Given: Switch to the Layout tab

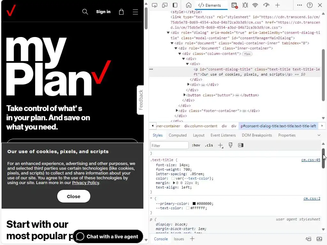Looking at the screenshot, I should coord(199,135).
